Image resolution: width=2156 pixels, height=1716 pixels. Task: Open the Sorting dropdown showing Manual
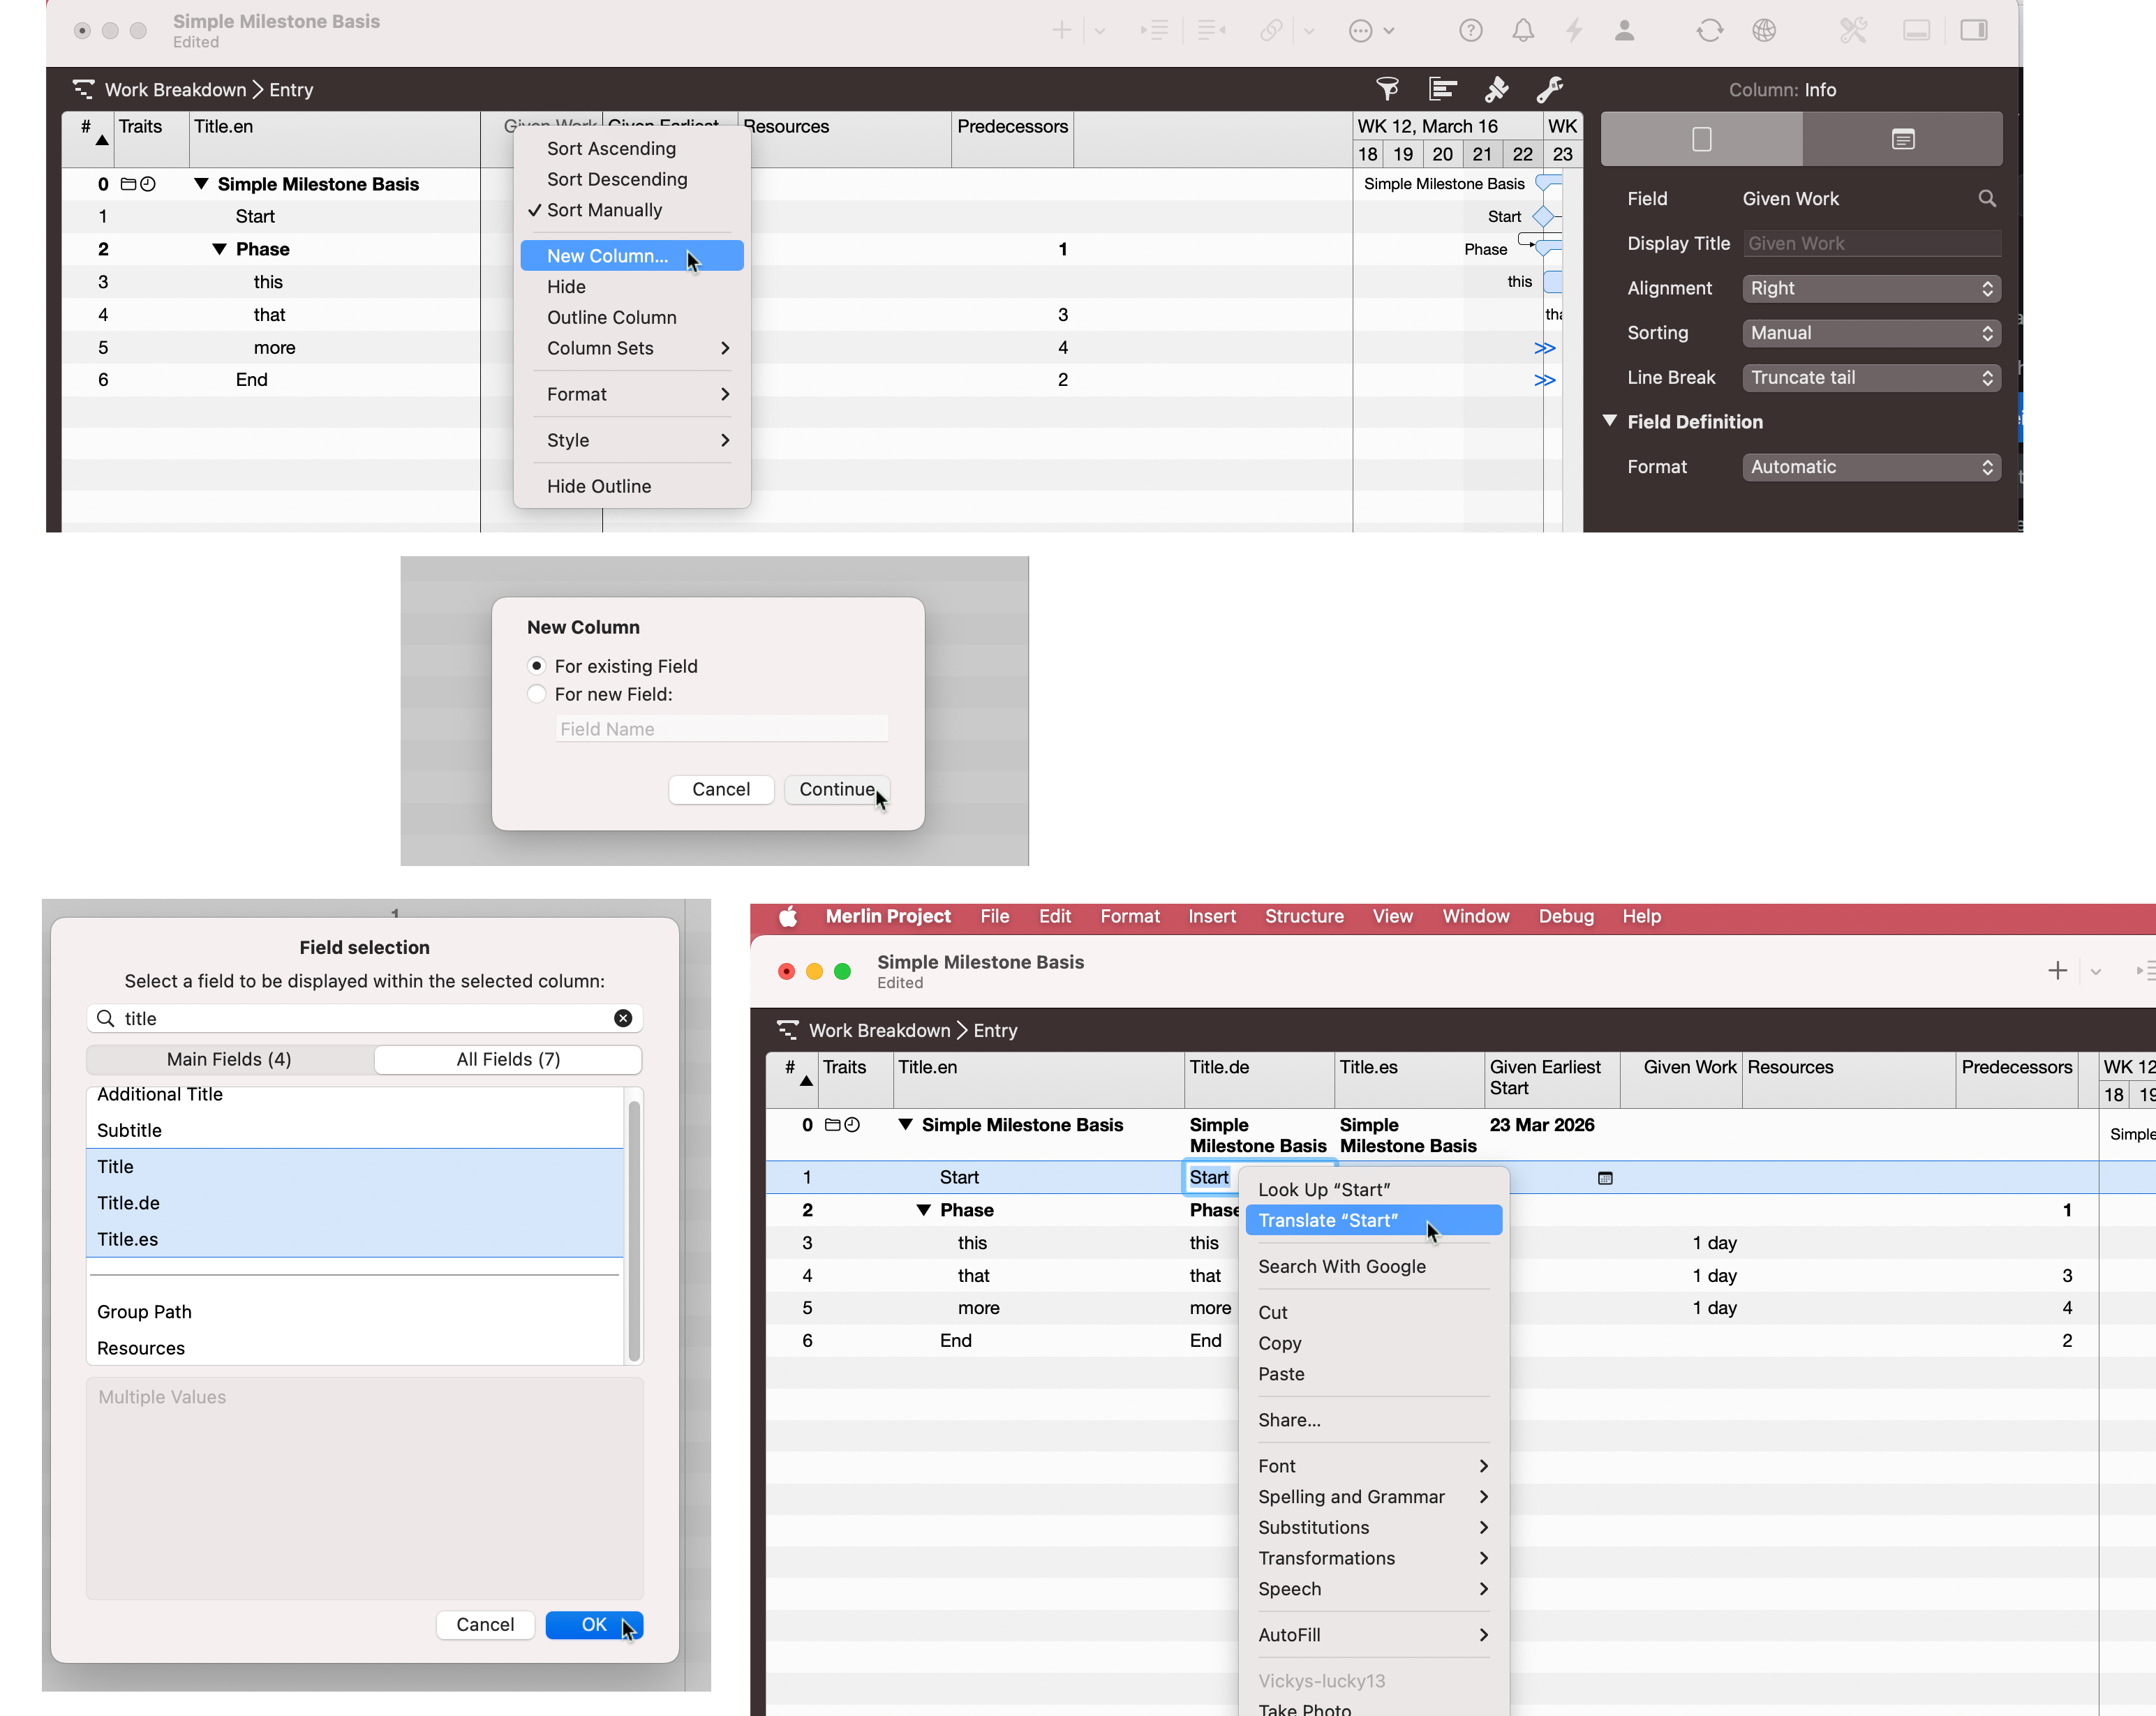point(1871,333)
